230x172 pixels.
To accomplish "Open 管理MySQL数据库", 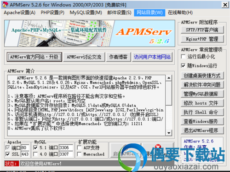I will click(x=202, y=94).
